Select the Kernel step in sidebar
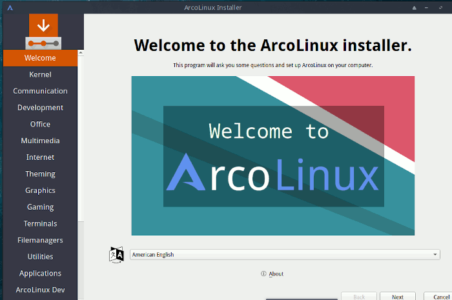This screenshot has width=452, height=300. [40, 75]
